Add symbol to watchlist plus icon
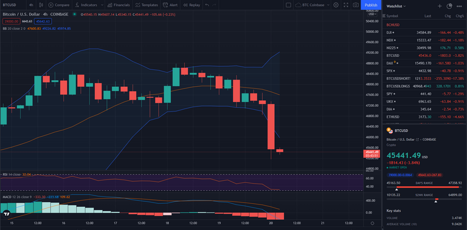 (440, 6)
